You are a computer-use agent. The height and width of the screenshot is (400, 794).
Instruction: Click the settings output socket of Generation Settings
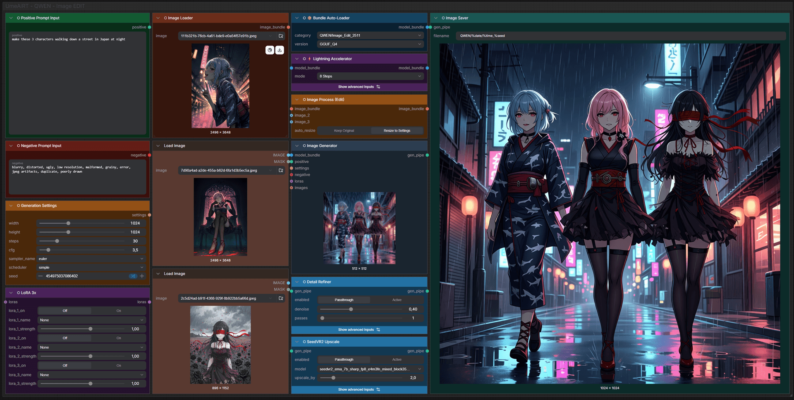[149, 215]
